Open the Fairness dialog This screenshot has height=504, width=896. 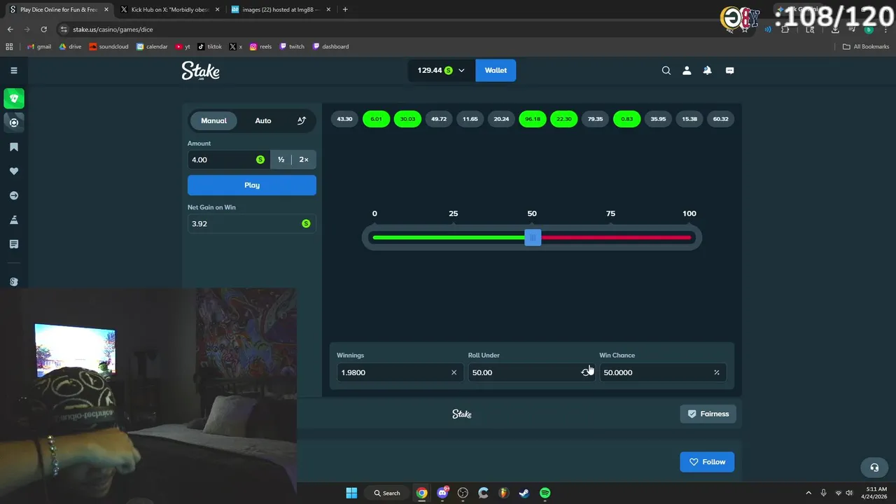pos(708,414)
